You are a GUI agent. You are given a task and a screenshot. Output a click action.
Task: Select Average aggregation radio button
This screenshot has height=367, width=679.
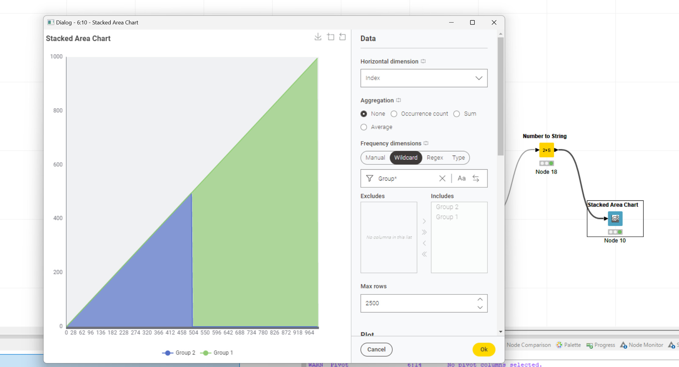(x=364, y=127)
